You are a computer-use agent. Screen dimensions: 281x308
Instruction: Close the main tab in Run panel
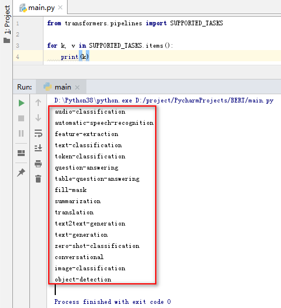click(77, 87)
